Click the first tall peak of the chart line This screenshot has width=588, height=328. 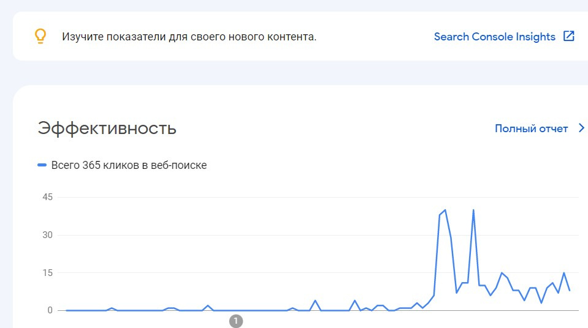445,210
